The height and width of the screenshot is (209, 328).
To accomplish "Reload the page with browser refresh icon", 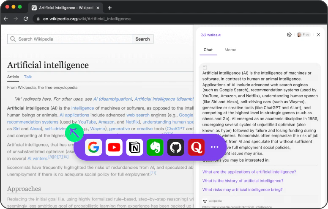I will pos(26,19).
